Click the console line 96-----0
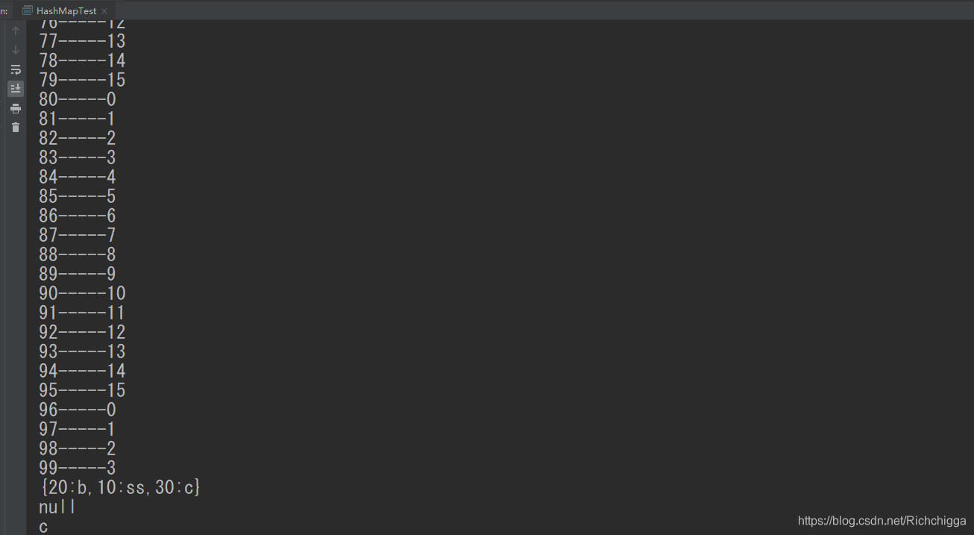This screenshot has height=535, width=974. point(78,410)
